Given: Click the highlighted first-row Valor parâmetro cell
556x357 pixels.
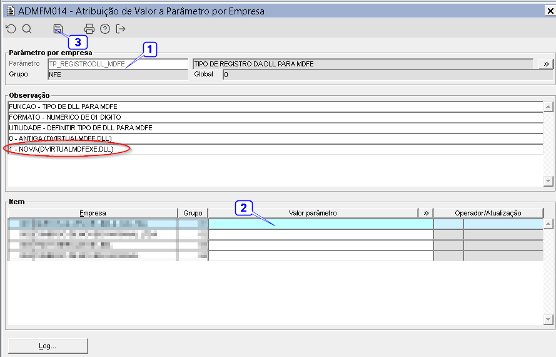Looking at the screenshot, I should (321, 224).
